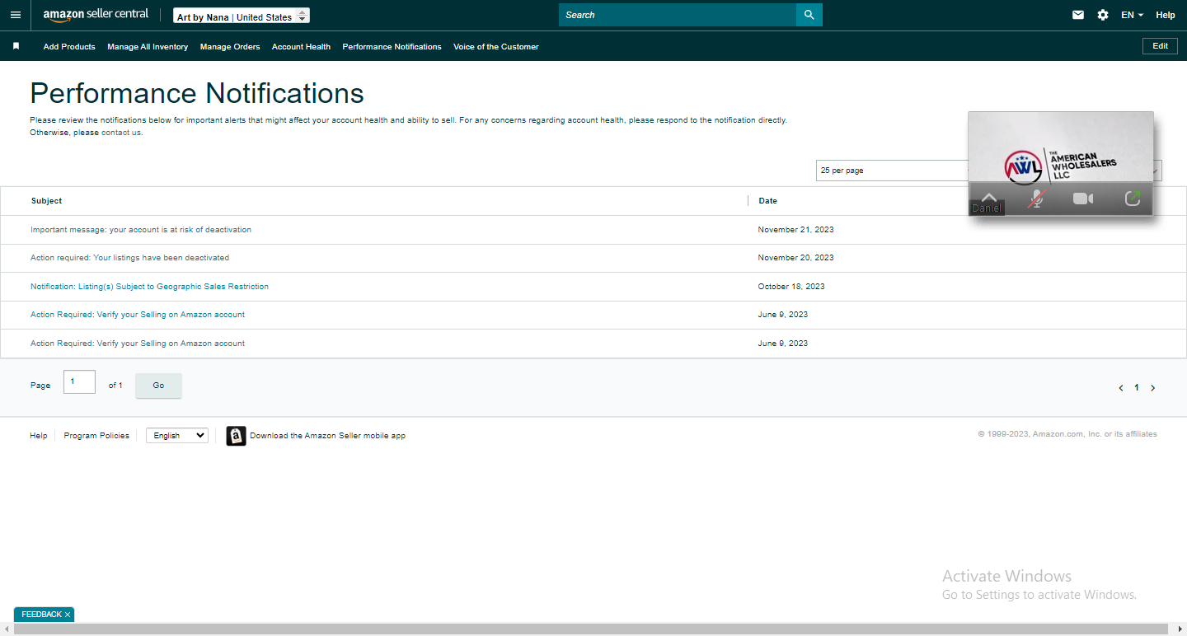Open Performance Notifications nav item
The height and width of the screenshot is (636, 1187).
click(x=392, y=47)
